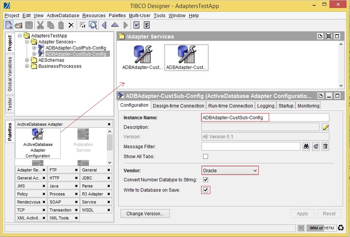The height and width of the screenshot is (237, 350).
Task: Open the Tester side tab
Action: point(10,104)
